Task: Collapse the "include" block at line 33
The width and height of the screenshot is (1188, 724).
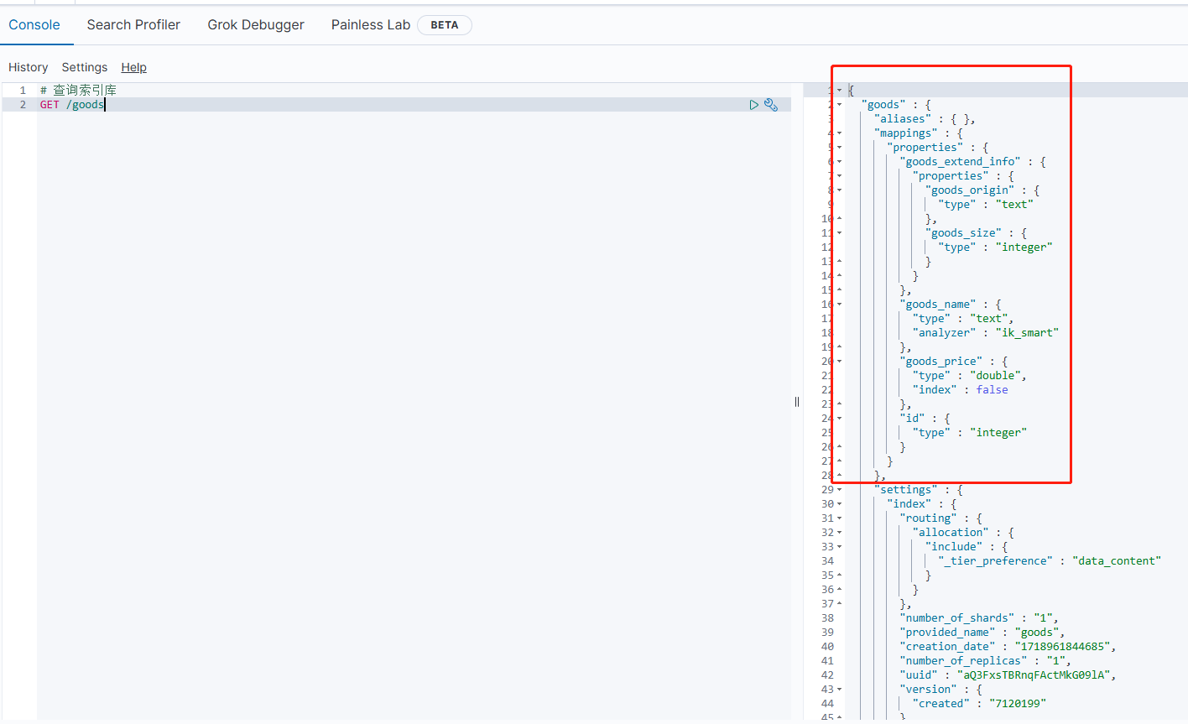Action: tap(839, 547)
